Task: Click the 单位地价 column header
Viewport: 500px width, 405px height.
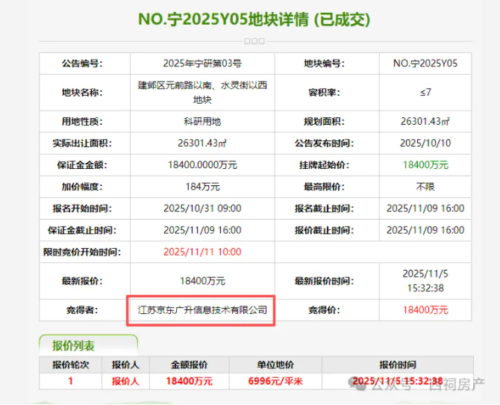Action: (275, 365)
